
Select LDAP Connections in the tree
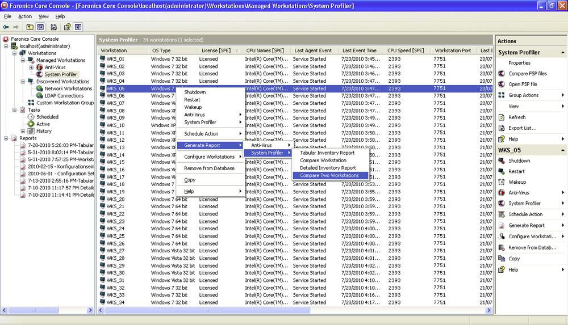click(x=64, y=95)
